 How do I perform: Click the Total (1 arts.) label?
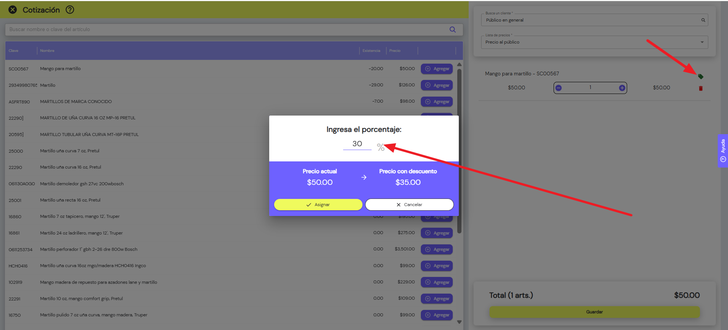[x=511, y=295]
